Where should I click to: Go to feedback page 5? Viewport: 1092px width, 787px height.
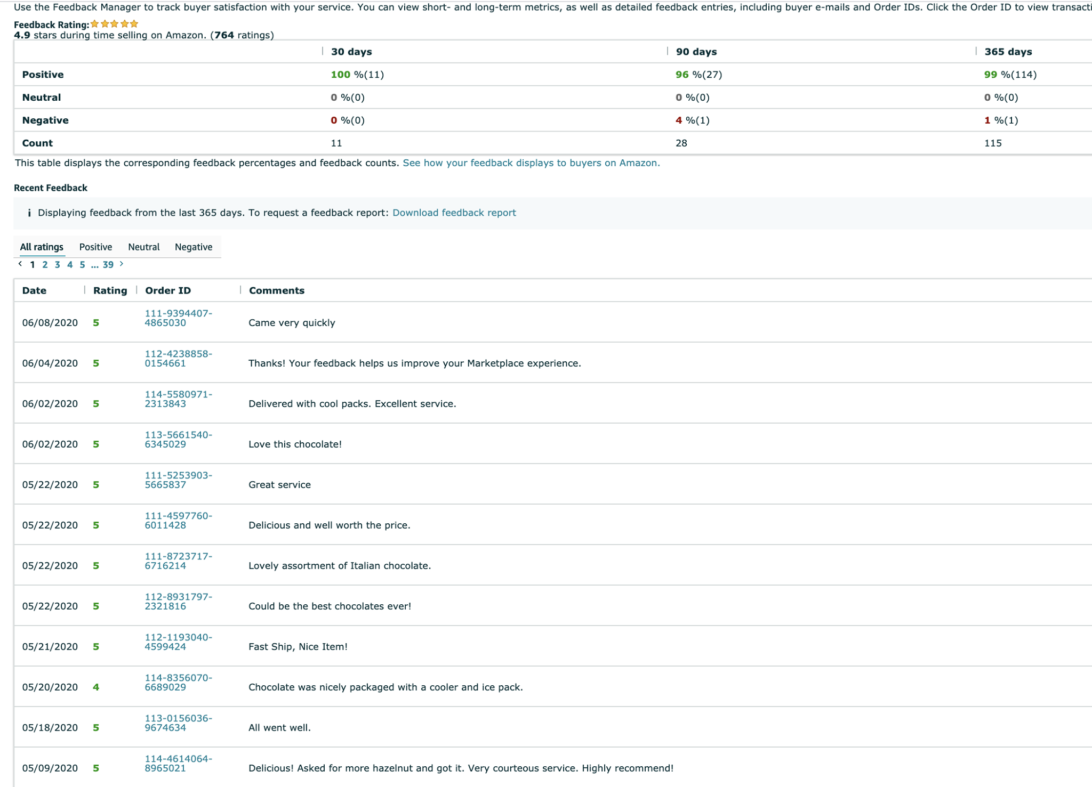point(82,265)
